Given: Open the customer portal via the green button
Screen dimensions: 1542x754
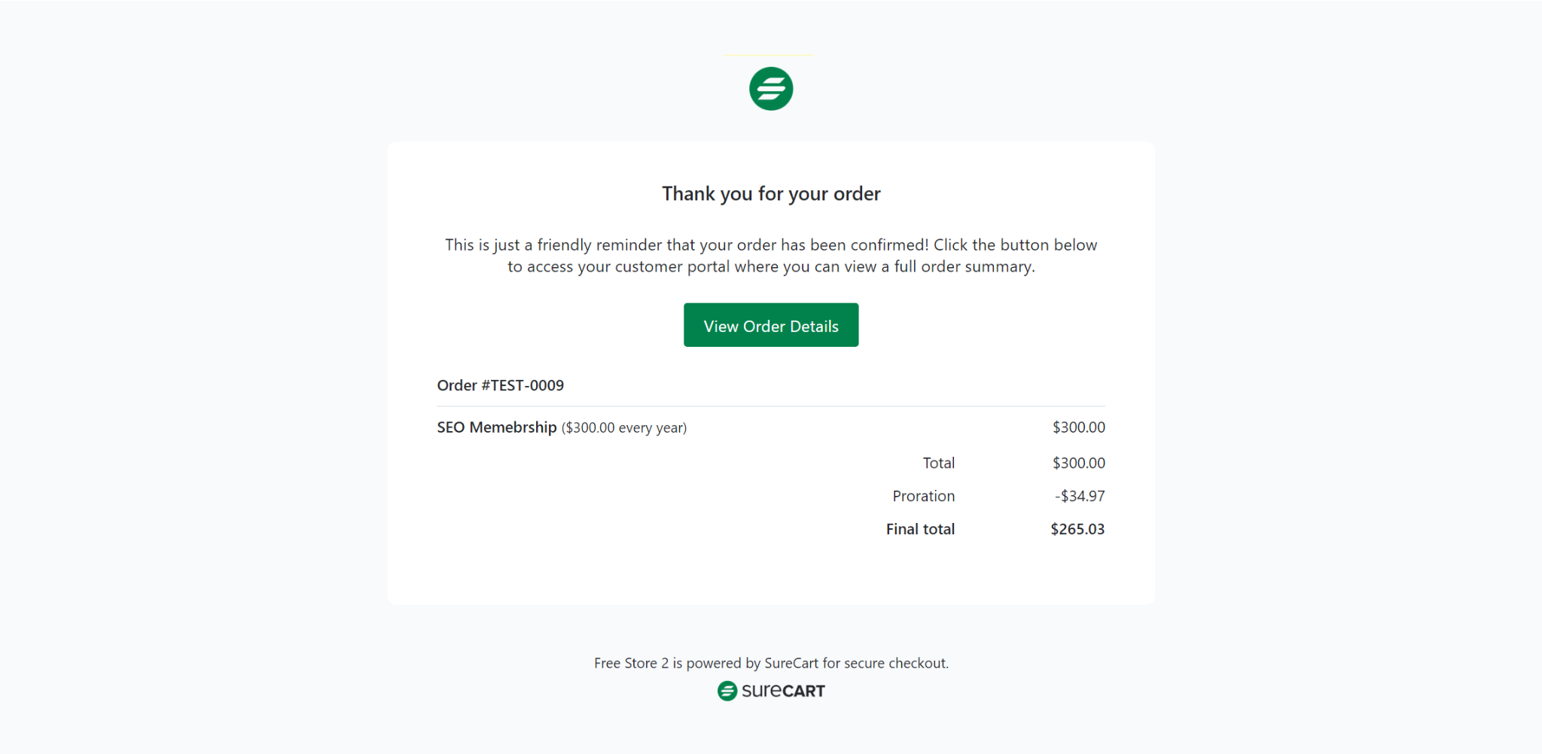Looking at the screenshot, I should coord(770,325).
